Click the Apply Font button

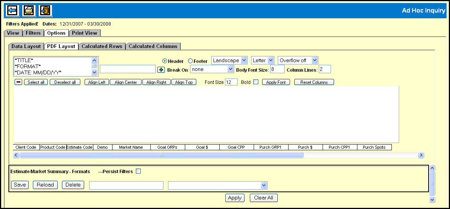coord(276,82)
